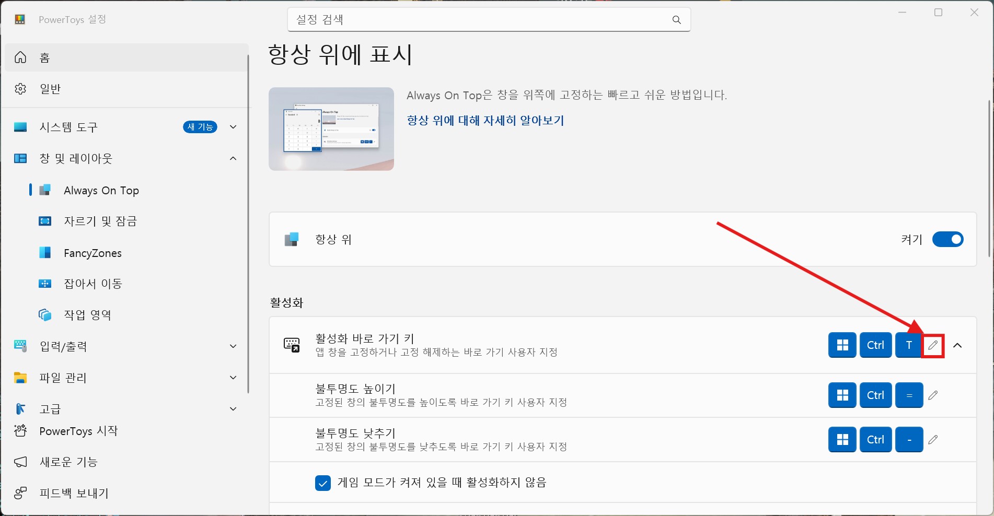
Task: Click the = key of 불투명도 높이기
Action: click(x=909, y=395)
